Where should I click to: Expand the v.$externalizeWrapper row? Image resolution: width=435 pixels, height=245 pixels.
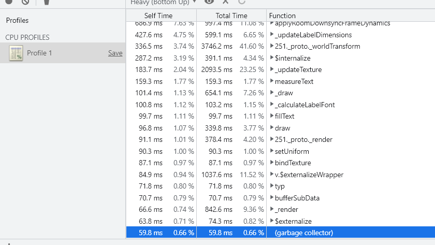pyautogui.click(x=272, y=175)
